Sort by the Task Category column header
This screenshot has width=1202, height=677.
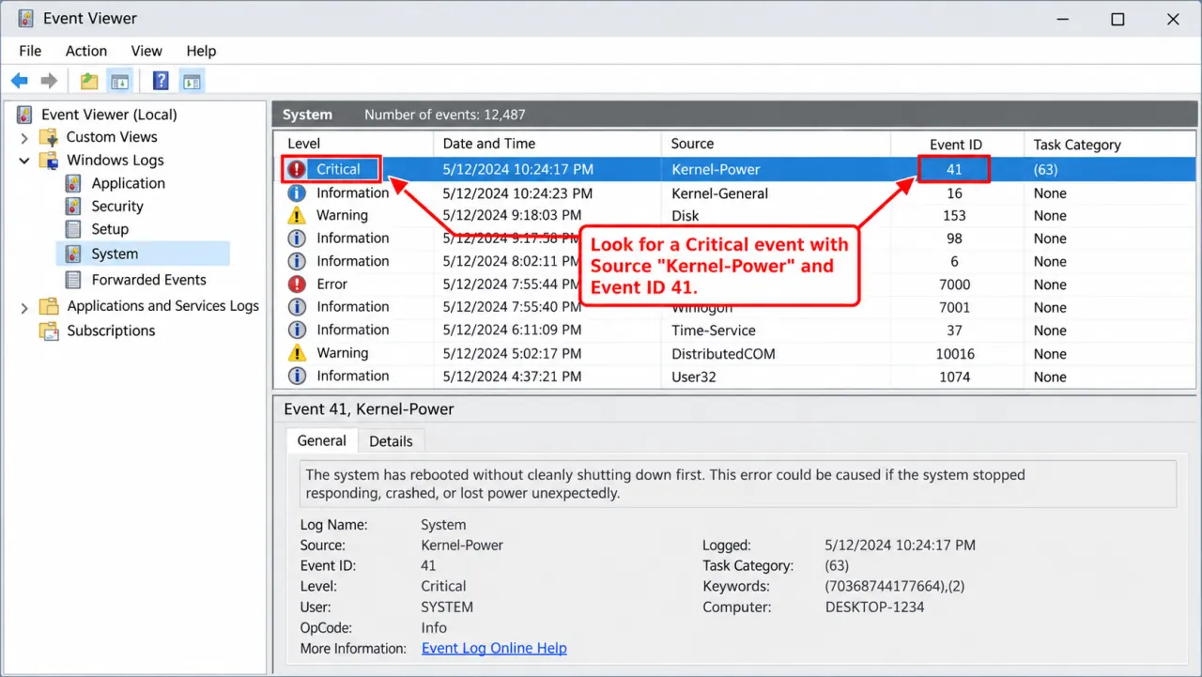[1077, 145]
